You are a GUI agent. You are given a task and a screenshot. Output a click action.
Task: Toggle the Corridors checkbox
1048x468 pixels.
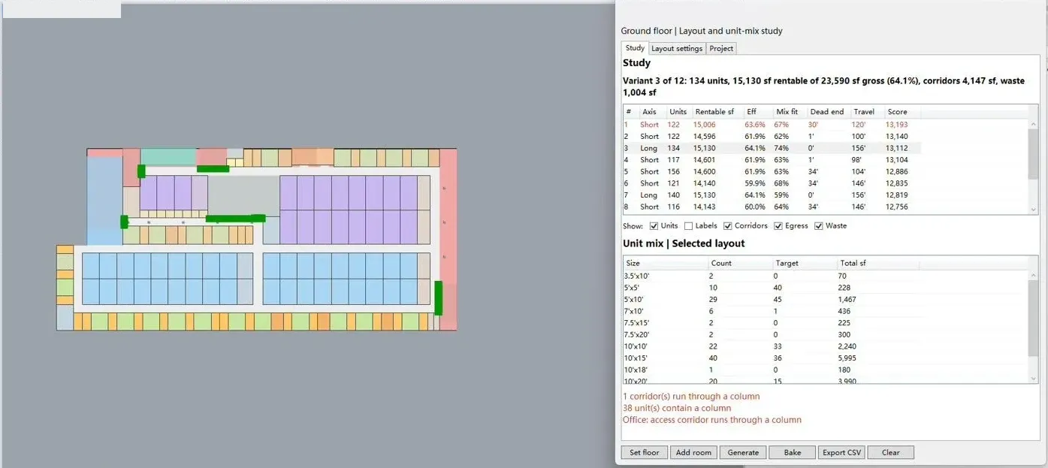tap(728, 226)
